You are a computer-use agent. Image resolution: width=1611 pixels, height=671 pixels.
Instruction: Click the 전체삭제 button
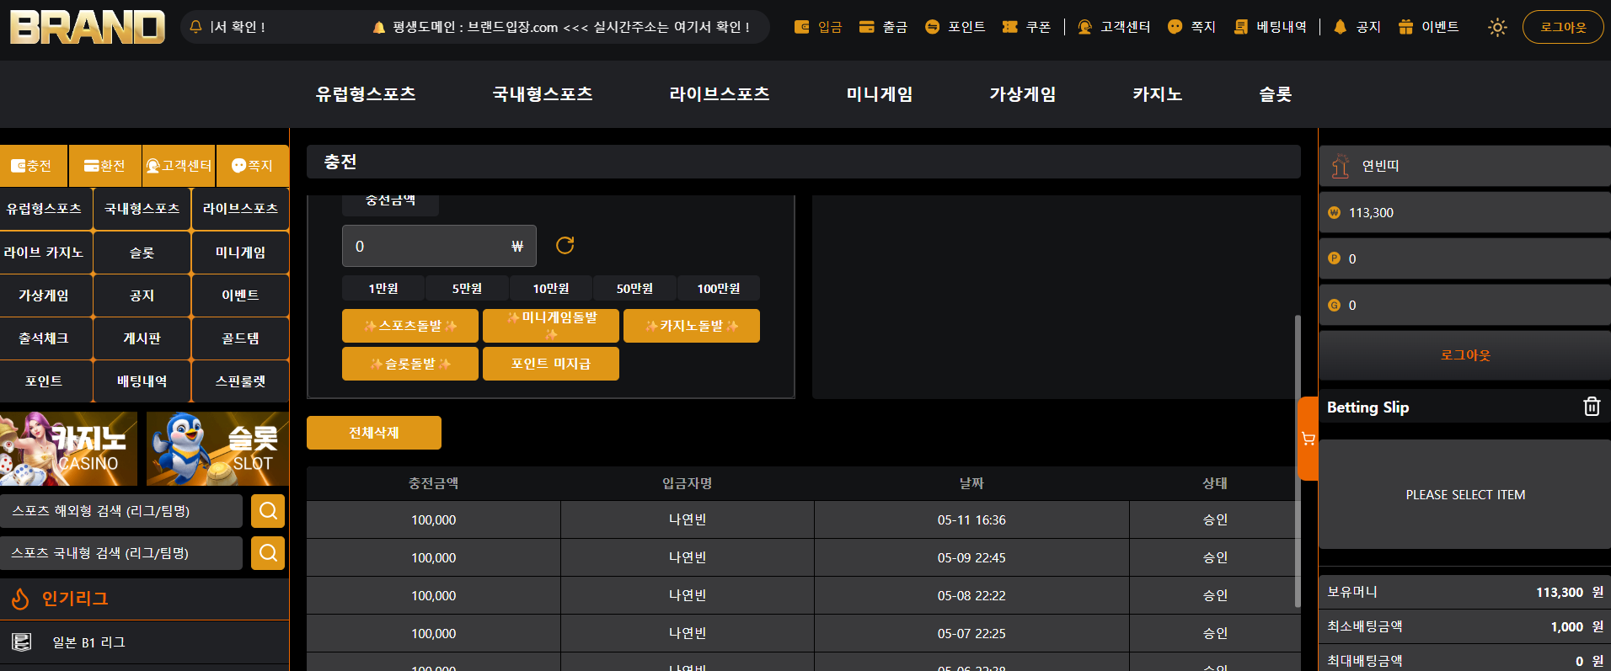pos(374,433)
